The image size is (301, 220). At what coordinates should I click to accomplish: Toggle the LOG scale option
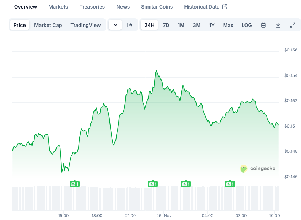coord(247,25)
